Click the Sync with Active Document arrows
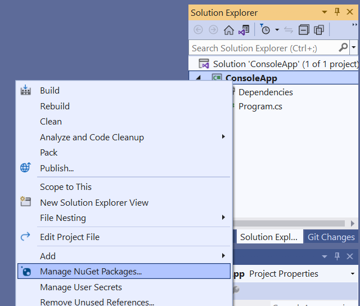This screenshot has width=360, height=306. tap(289, 30)
